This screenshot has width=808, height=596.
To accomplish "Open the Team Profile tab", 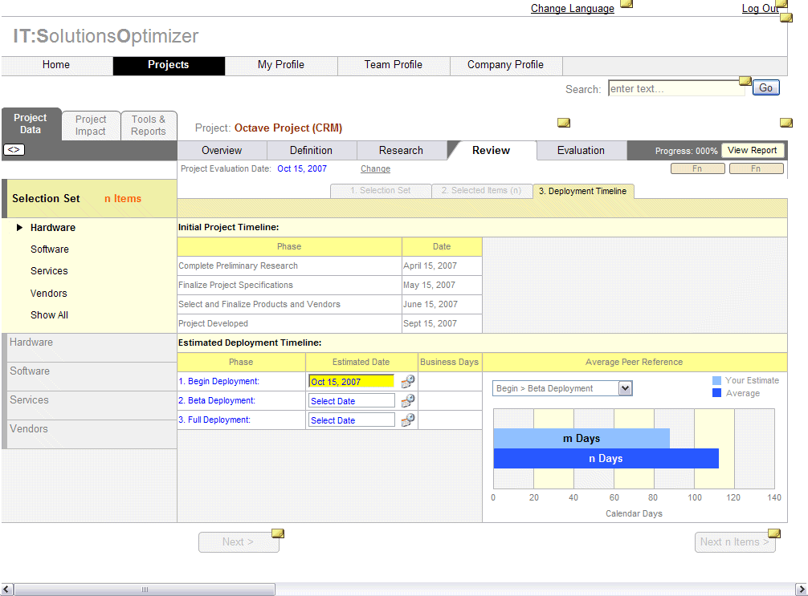I will (394, 65).
